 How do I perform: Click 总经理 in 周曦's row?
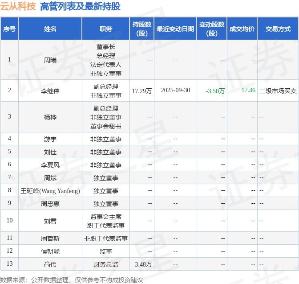pyautogui.click(x=106, y=56)
